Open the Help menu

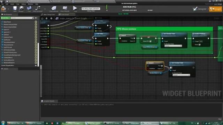pyautogui.click(x=37, y=4)
